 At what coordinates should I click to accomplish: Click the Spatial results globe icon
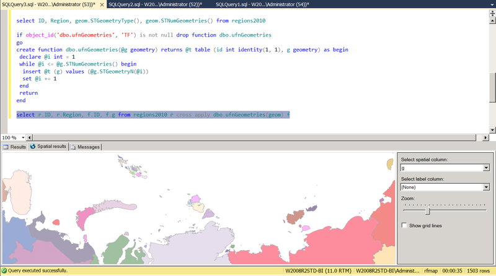[x=33, y=147]
